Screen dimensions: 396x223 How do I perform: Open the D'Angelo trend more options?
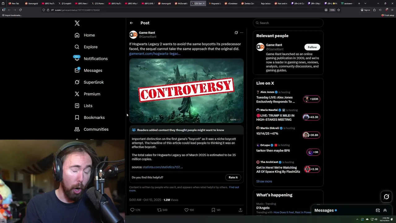(x=318, y=204)
